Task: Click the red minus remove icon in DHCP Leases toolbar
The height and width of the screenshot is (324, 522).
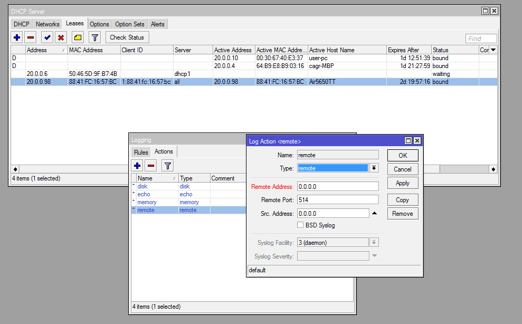Action: [31, 37]
